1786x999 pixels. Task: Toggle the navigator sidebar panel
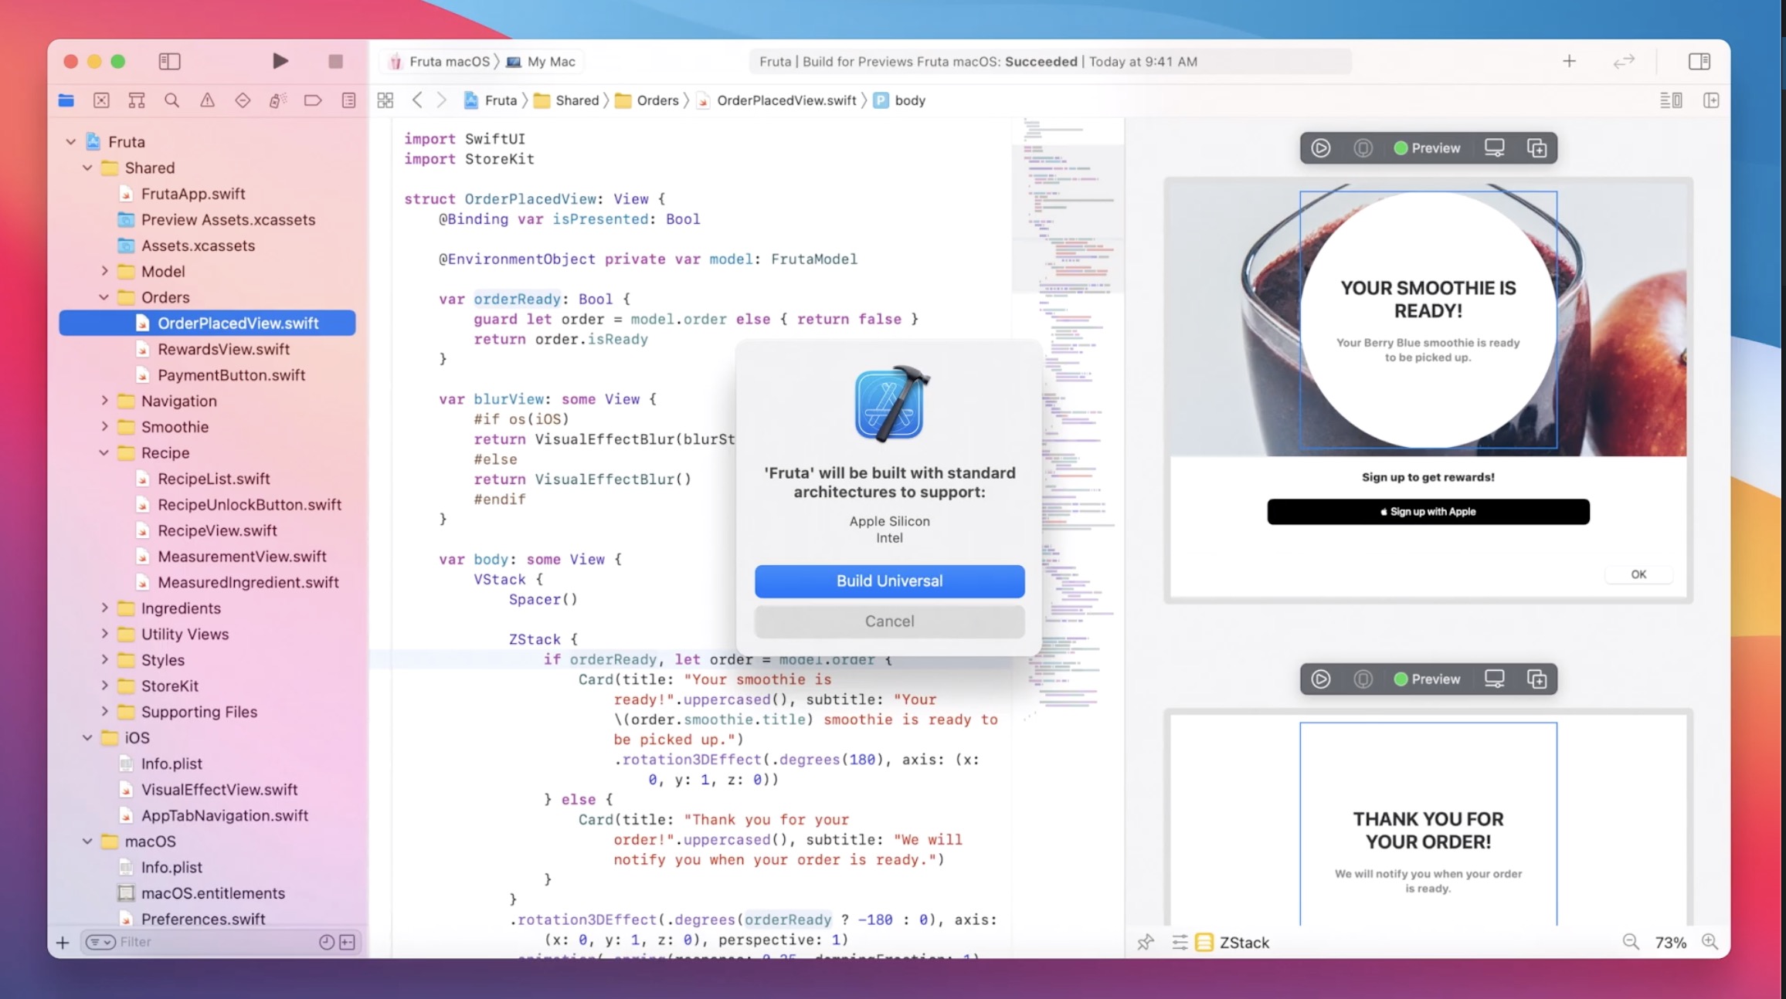[169, 61]
